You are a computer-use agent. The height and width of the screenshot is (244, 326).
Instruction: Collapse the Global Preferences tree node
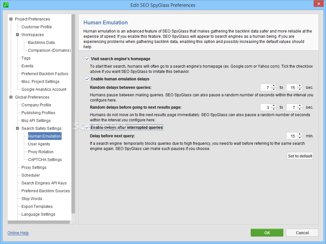click(x=11, y=97)
